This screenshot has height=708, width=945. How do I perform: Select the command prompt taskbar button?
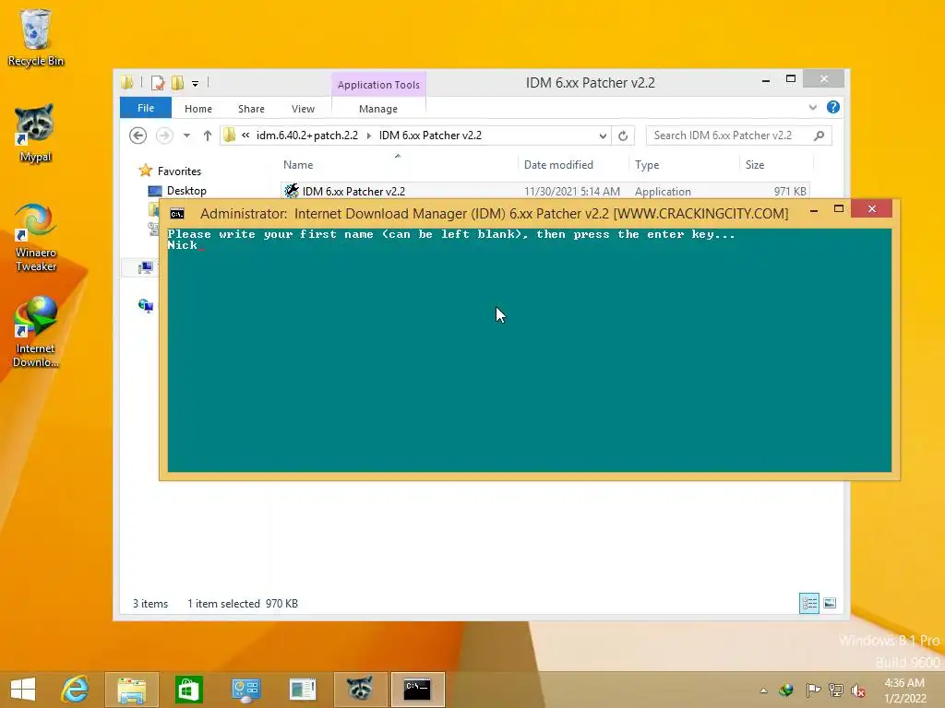(417, 690)
